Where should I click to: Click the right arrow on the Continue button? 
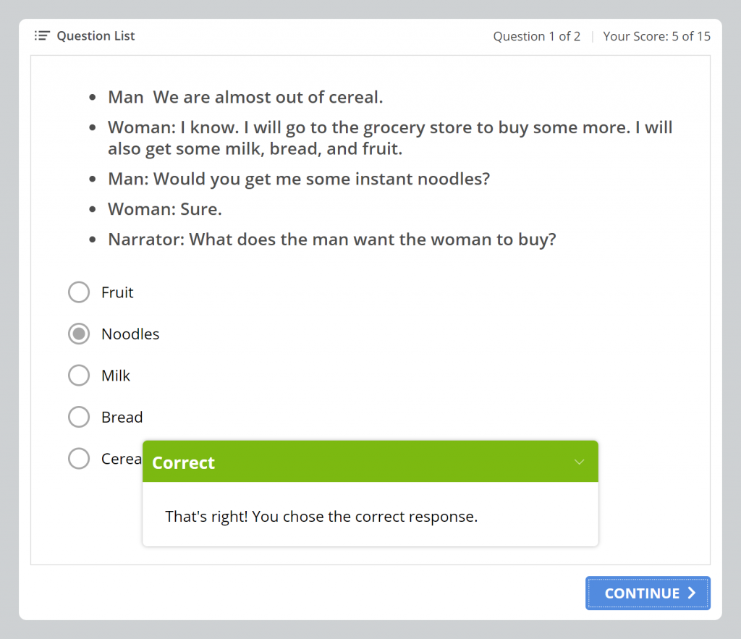(x=692, y=593)
